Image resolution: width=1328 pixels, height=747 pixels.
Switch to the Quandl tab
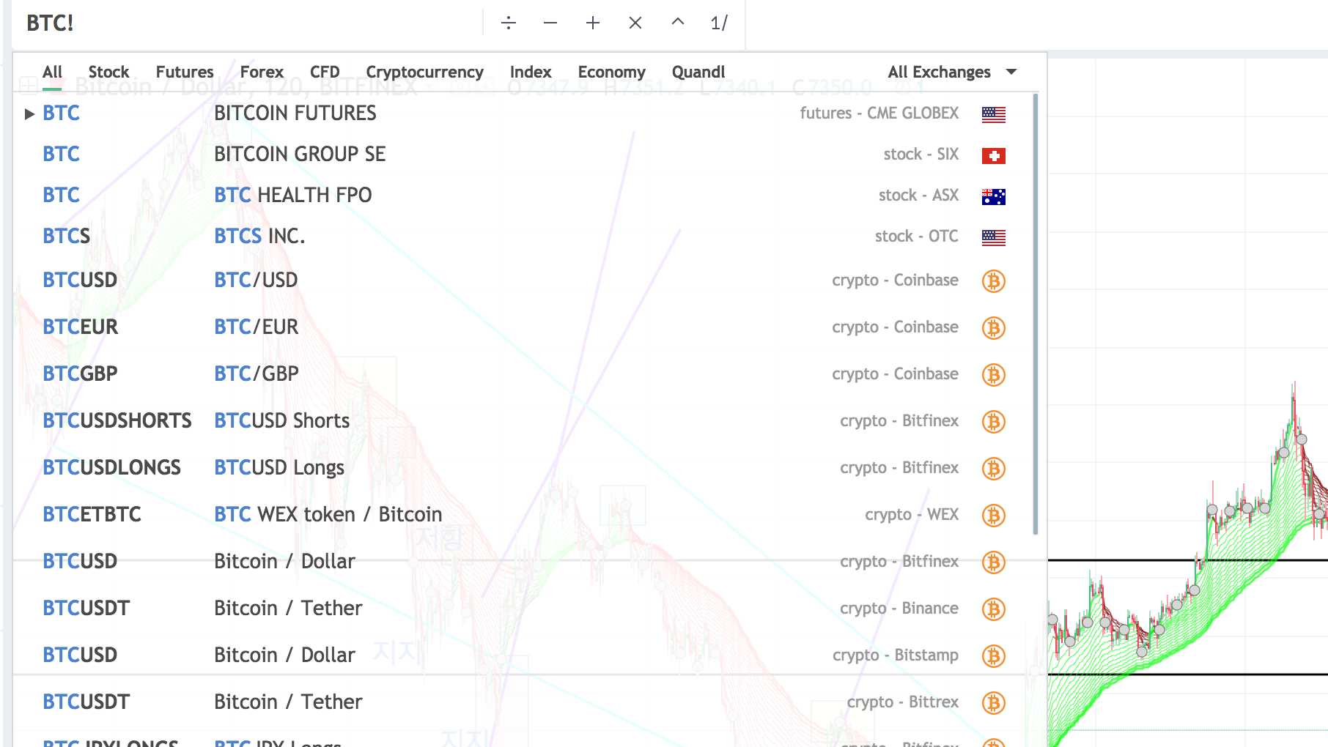tap(698, 72)
